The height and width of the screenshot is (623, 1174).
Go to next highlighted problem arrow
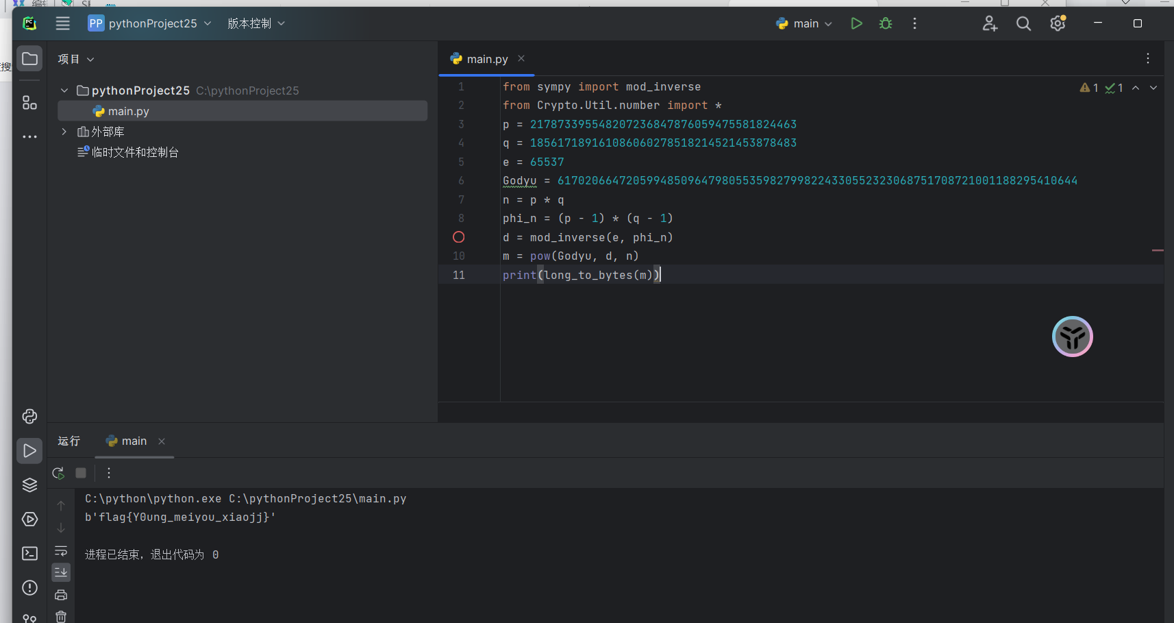1153,88
